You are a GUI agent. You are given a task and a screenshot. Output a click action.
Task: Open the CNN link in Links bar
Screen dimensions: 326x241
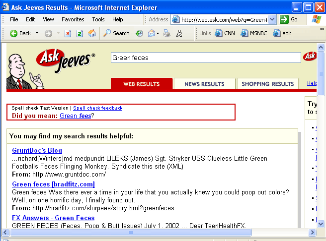click(225, 33)
